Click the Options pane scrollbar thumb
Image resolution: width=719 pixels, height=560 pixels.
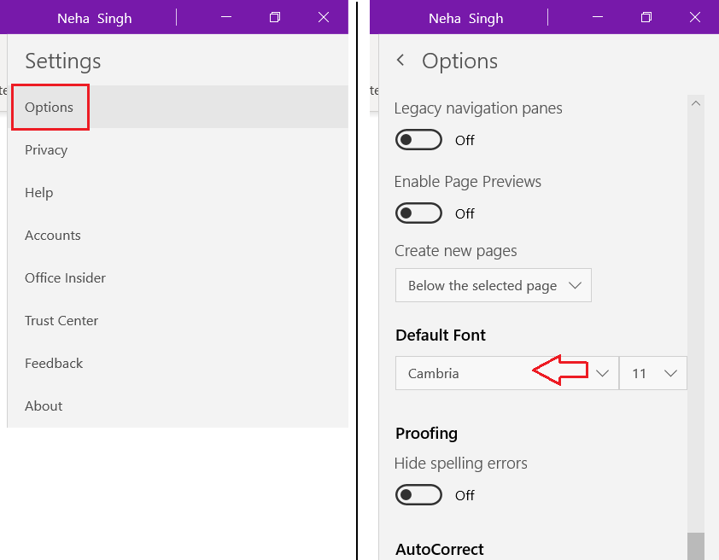pyautogui.click(x=696, y=546)
